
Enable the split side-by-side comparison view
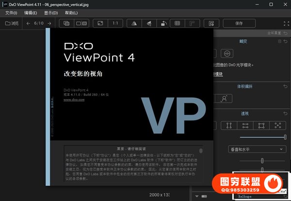[81, 23]
